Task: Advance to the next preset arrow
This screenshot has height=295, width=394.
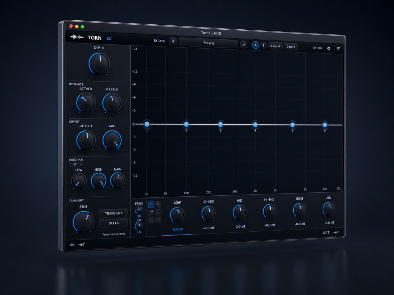Action: point(244,45)
